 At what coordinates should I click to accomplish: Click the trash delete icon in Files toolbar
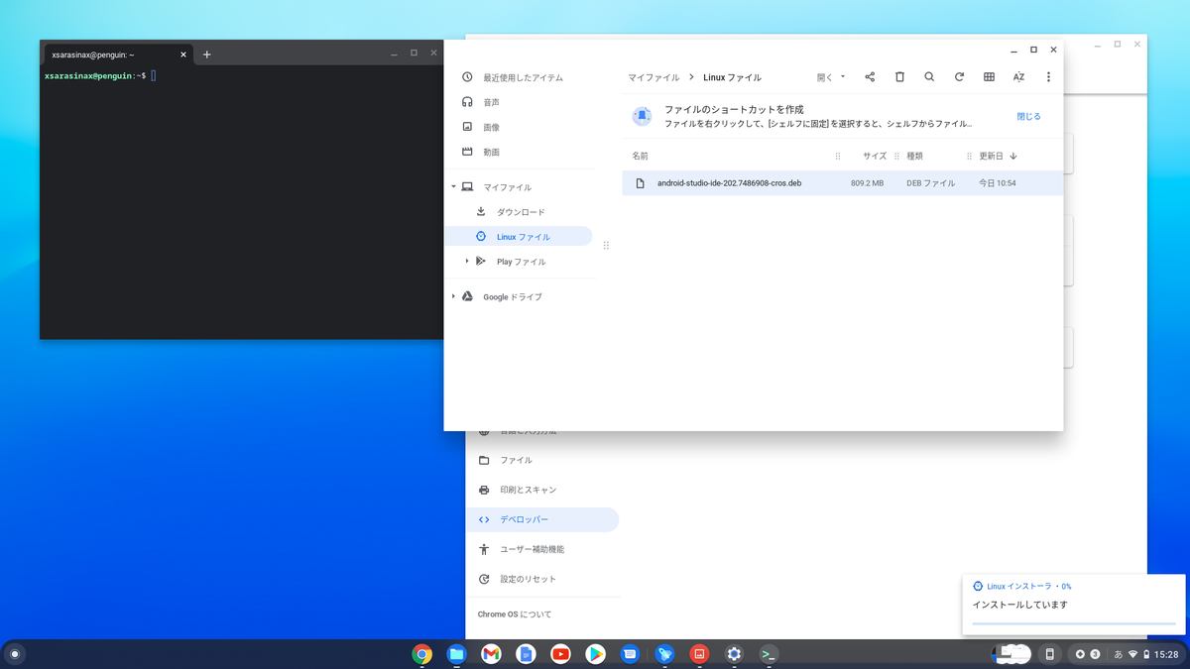pyautogui.click(x=899, y=76)
